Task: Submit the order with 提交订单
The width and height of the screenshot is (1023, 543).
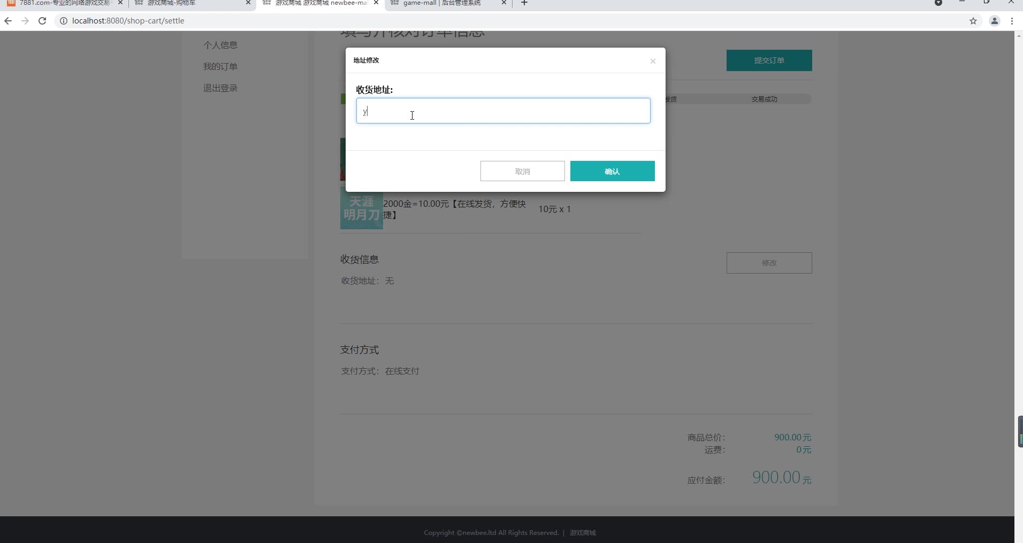Action: tap(769, 60)
